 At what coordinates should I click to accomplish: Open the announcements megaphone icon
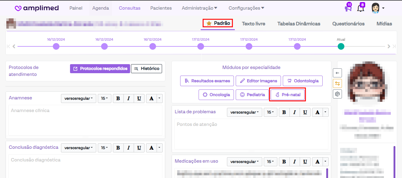(348, 8)
